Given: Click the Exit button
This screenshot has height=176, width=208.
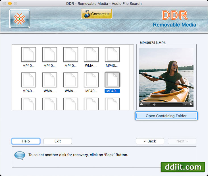Looking at the screenshot, I should click(x=58, y=141).
